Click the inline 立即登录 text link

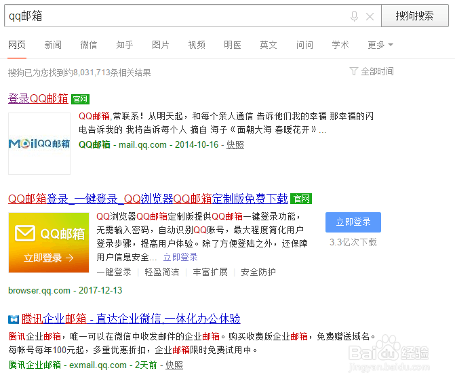180,257
